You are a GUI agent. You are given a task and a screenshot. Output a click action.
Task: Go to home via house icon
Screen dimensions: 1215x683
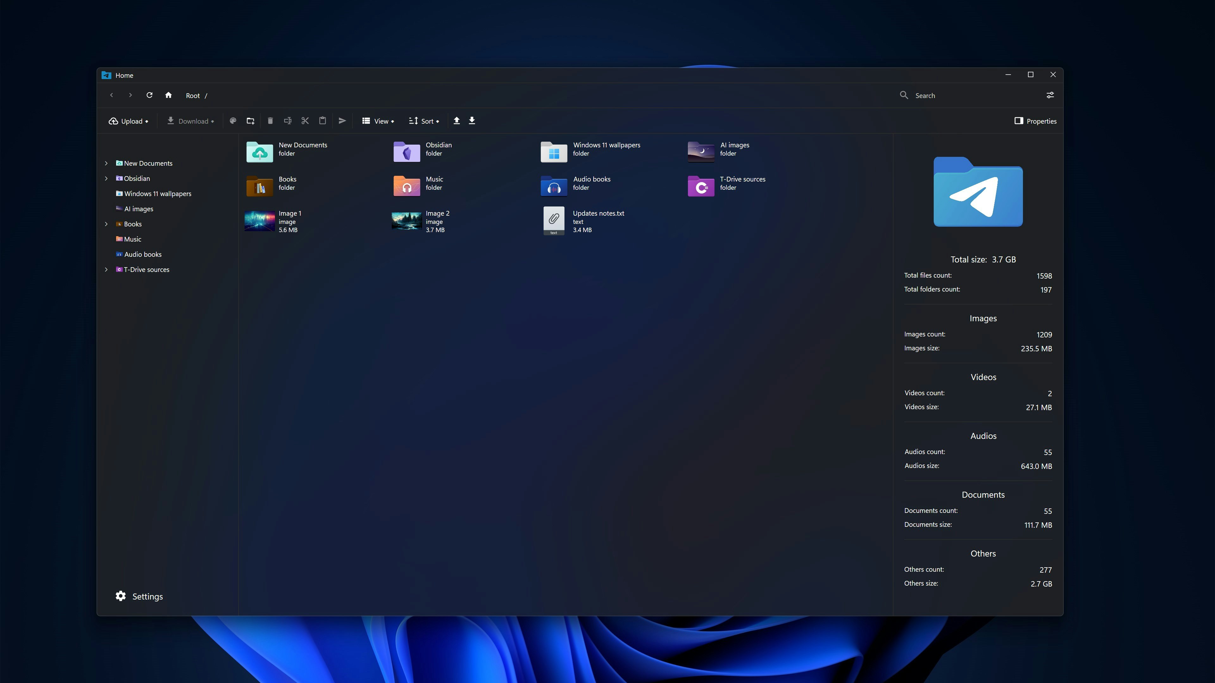tap(168, 95)
